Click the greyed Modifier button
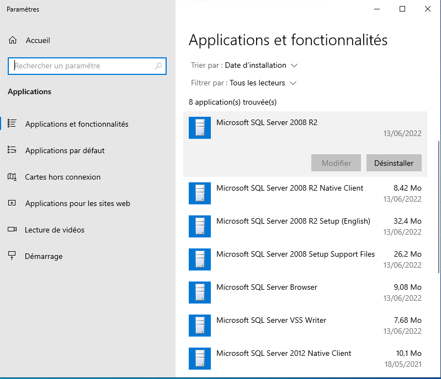 click(x=336, y=163)
